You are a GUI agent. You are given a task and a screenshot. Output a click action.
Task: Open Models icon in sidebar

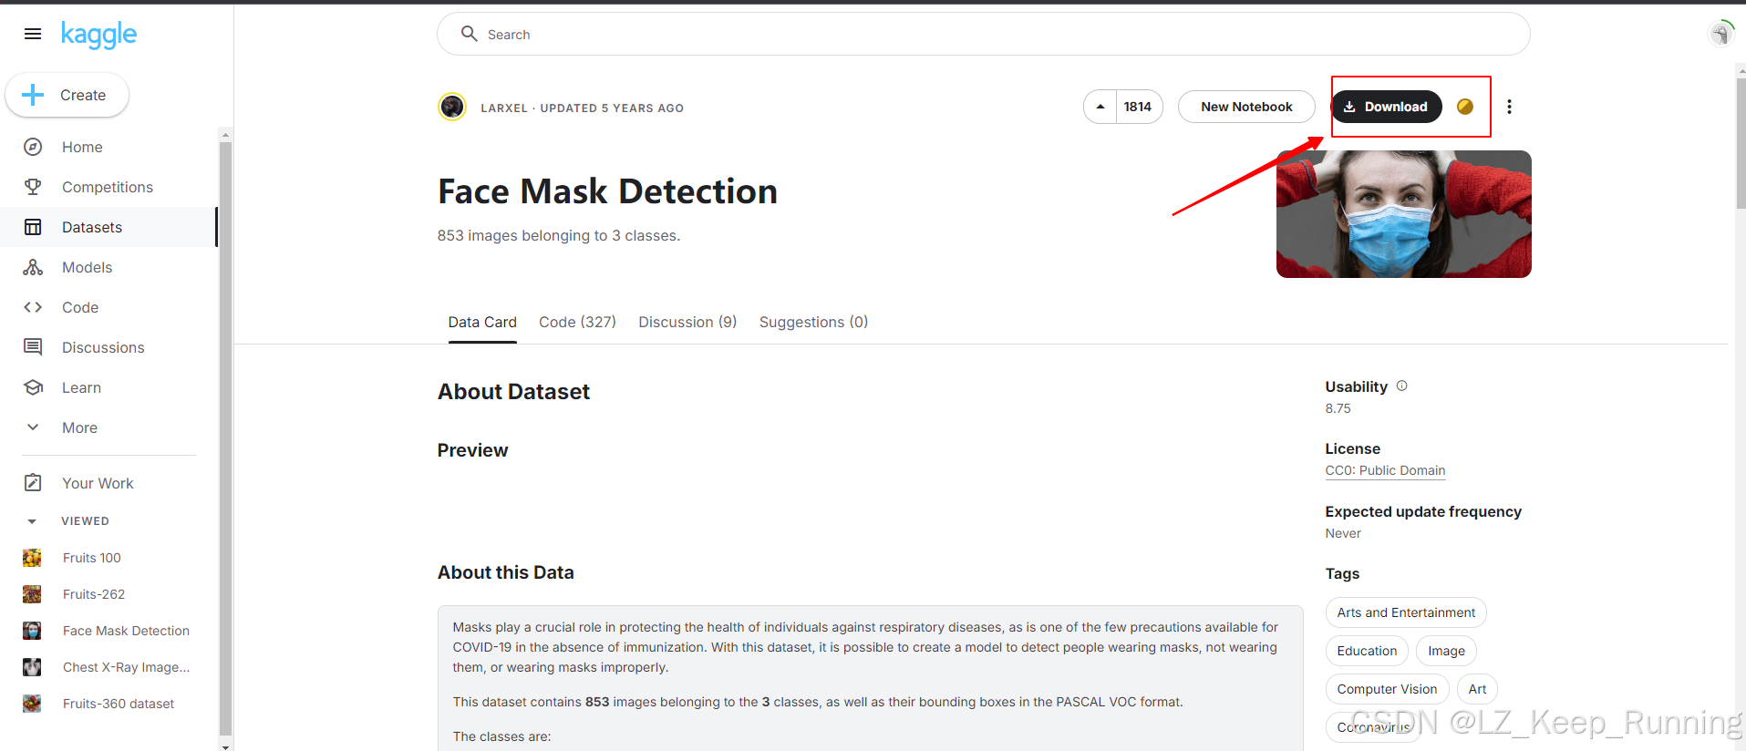point(33,267)
